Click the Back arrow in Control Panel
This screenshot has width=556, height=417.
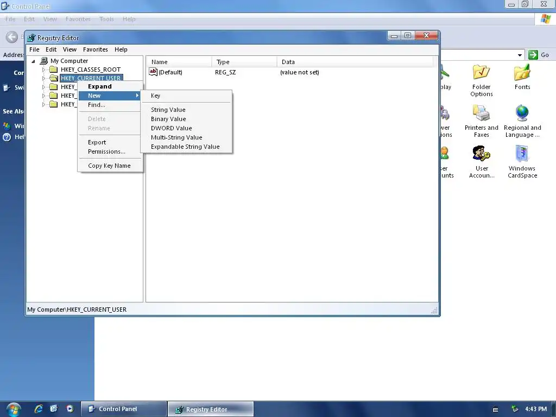click(12, 37)
